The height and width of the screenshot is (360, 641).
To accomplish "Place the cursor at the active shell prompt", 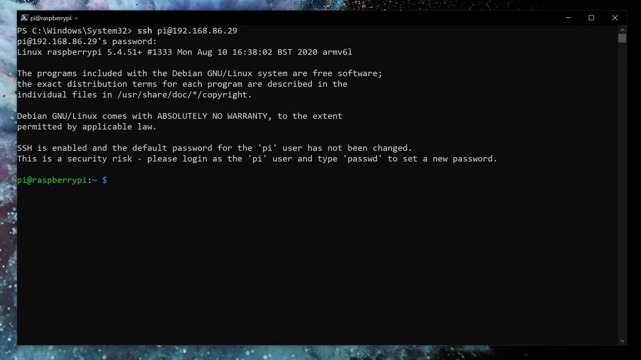I will [x=112, y=180].
